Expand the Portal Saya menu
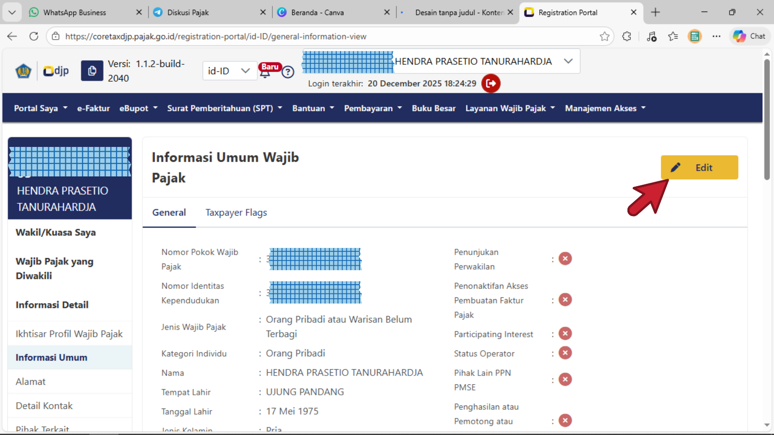 click(x=41, y=108)
